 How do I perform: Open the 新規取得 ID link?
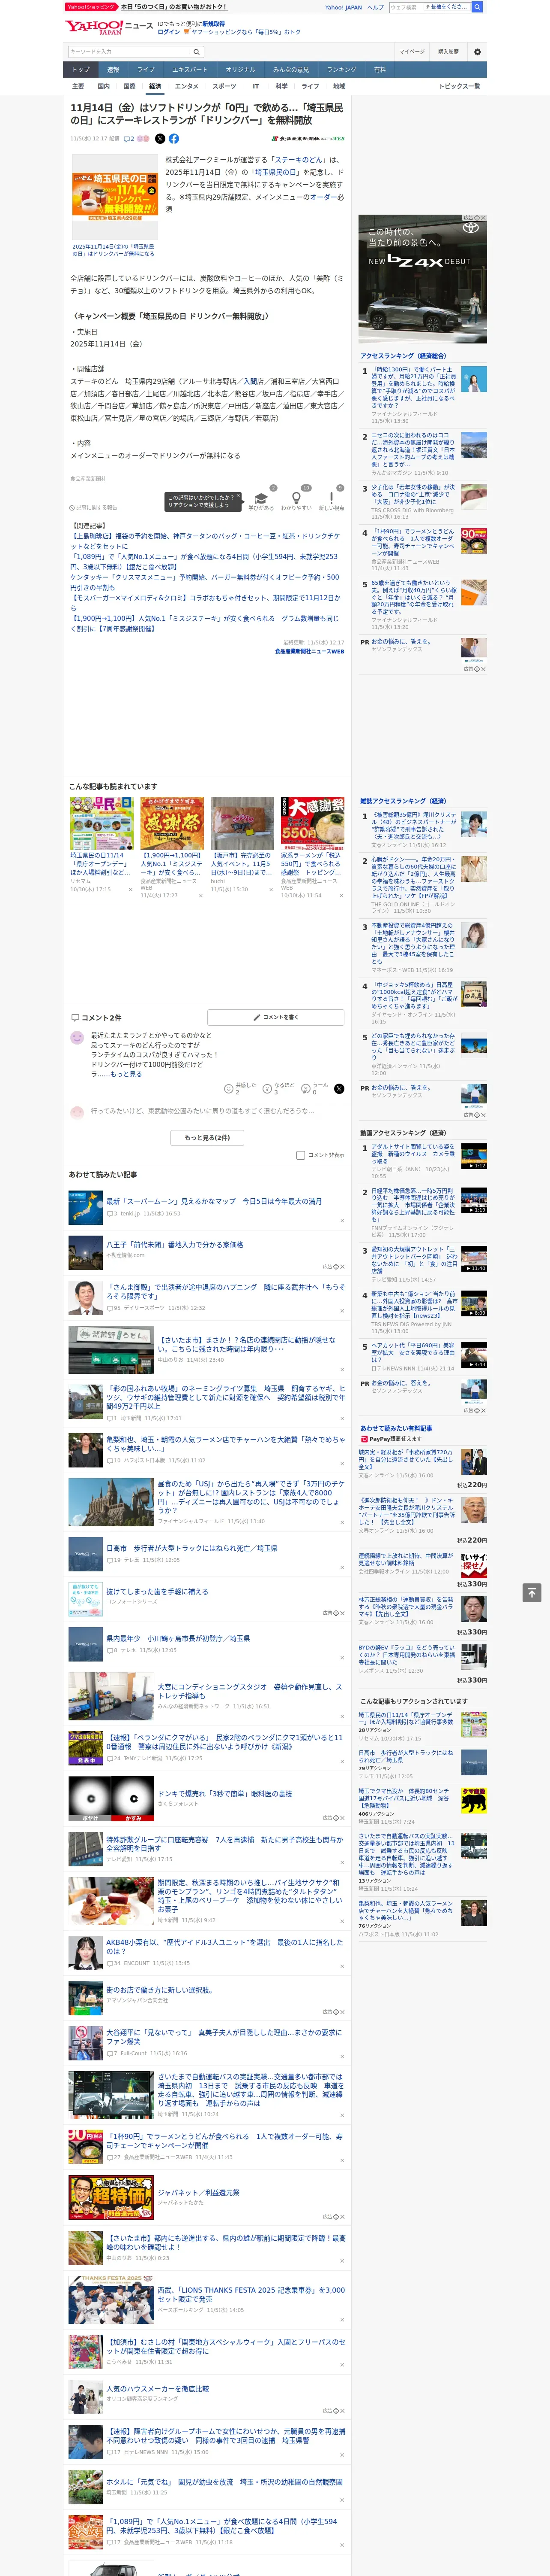click(214, 24)
